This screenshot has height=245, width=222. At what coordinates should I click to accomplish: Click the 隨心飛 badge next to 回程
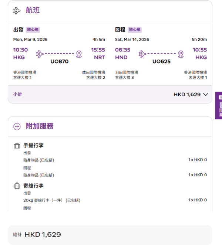[x=135, y=30]
